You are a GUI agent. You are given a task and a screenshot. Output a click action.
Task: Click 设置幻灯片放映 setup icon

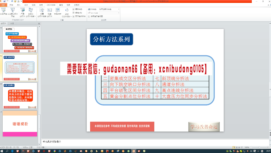pos(42,12)
